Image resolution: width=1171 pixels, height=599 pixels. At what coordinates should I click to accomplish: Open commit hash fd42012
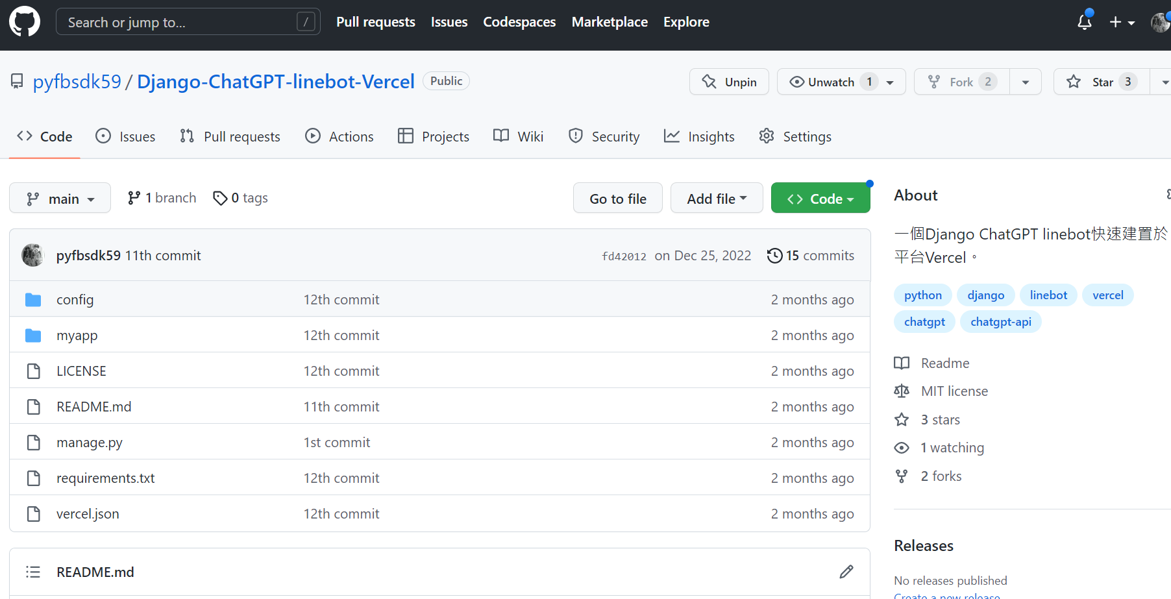tap(624, 256)
